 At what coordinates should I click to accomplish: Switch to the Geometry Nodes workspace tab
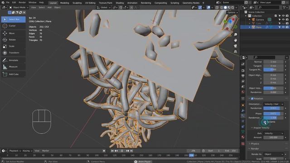coord(191,3)
